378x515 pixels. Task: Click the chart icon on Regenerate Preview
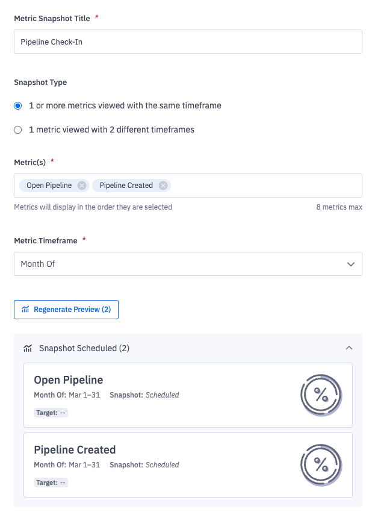(25, 310)
